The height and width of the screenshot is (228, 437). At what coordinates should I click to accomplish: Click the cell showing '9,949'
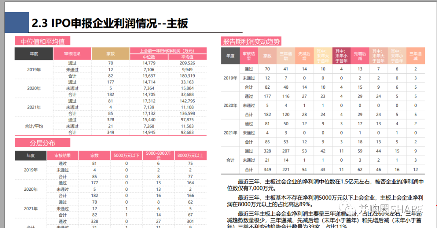(187, 70)
